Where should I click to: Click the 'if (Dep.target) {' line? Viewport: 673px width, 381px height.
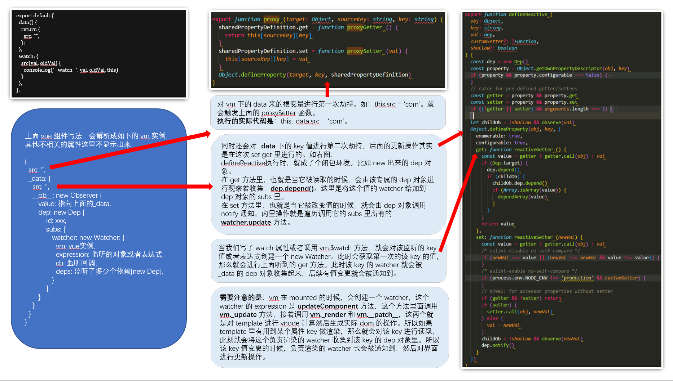coord(505,163)
